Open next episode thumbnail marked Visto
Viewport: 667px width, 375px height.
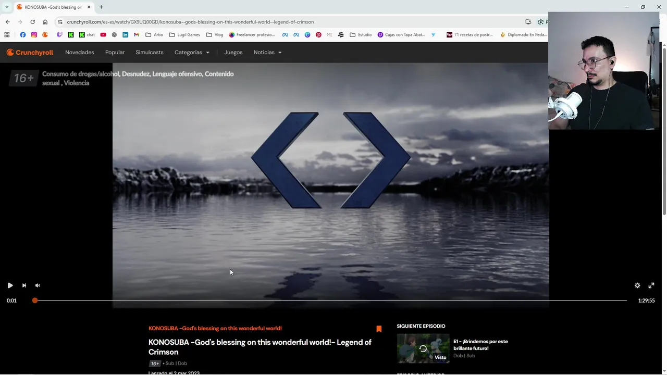pos(423,348)
